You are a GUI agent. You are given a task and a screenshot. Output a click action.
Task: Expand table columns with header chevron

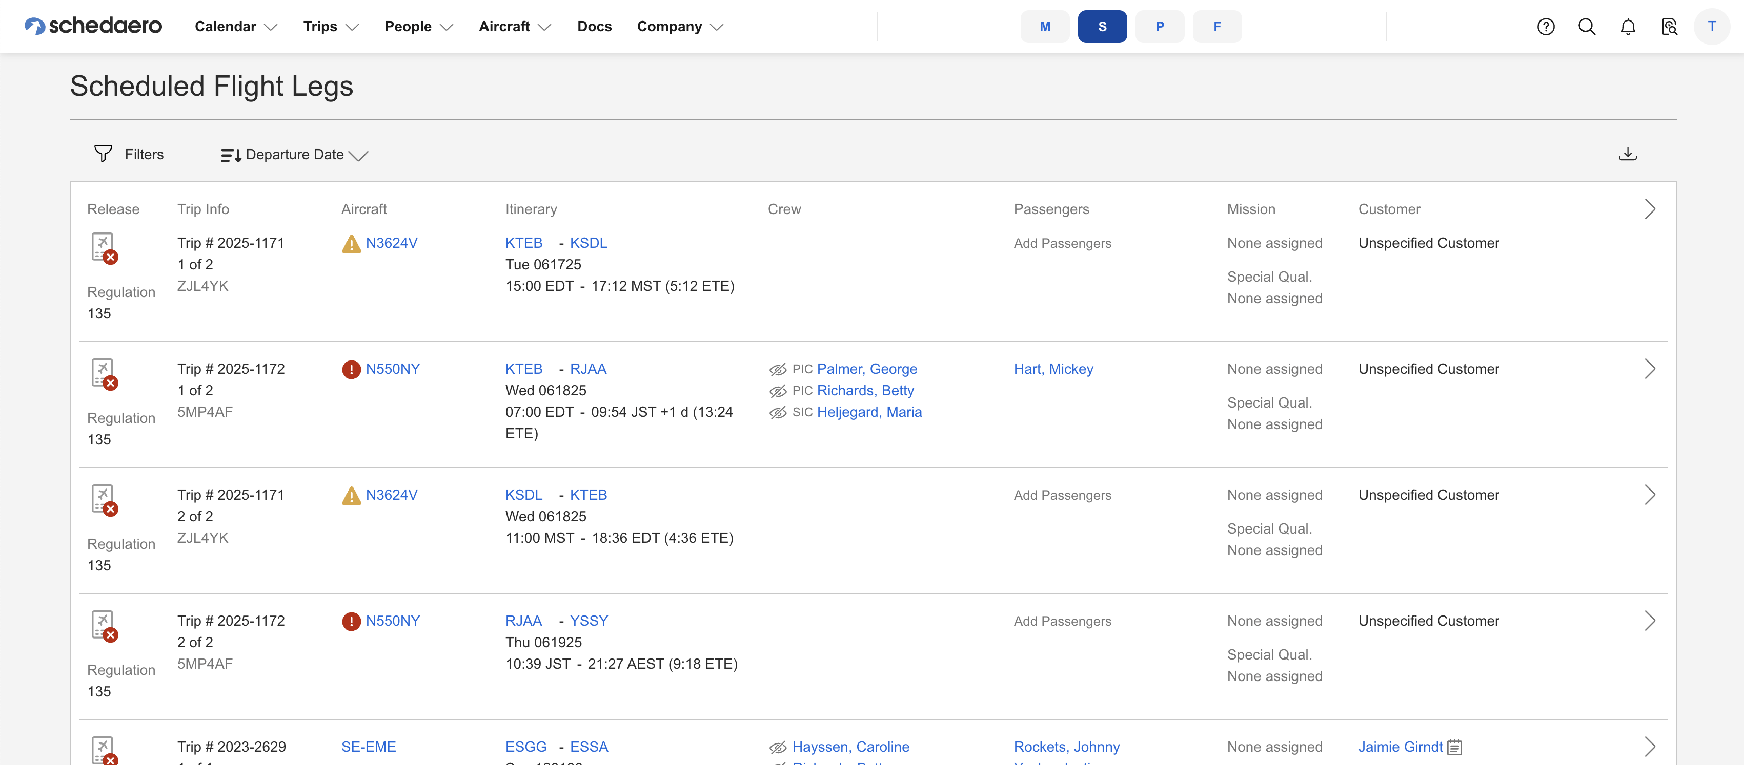click(x=1650, y=209)
